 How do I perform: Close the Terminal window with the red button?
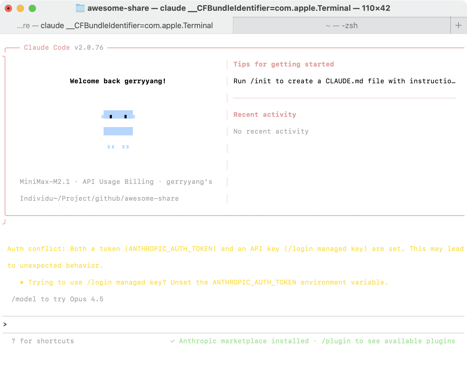[x=8, y=8]
